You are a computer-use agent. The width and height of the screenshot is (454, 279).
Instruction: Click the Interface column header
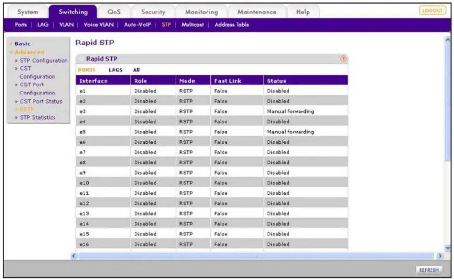pos(104,81)
